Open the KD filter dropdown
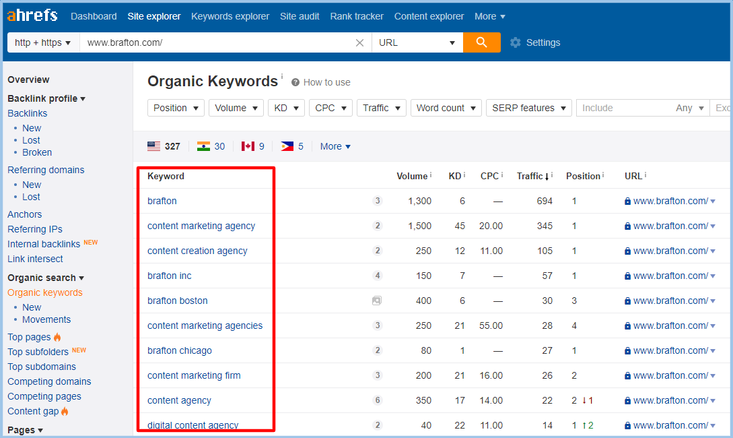 286,108
